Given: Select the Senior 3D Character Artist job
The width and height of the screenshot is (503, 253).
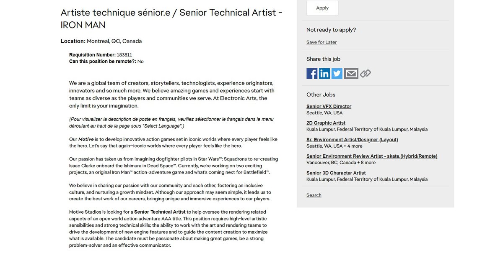Looking at the screenshot, I should (x=336, y=173).
